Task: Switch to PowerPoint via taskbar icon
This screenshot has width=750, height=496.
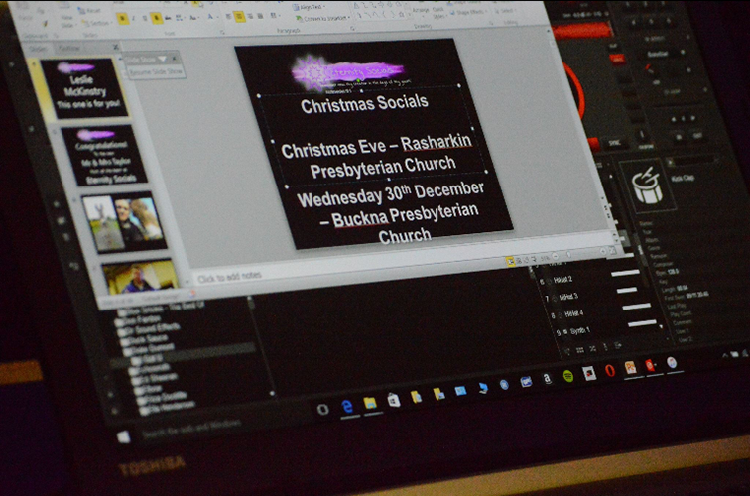Action: click(630, 367)
